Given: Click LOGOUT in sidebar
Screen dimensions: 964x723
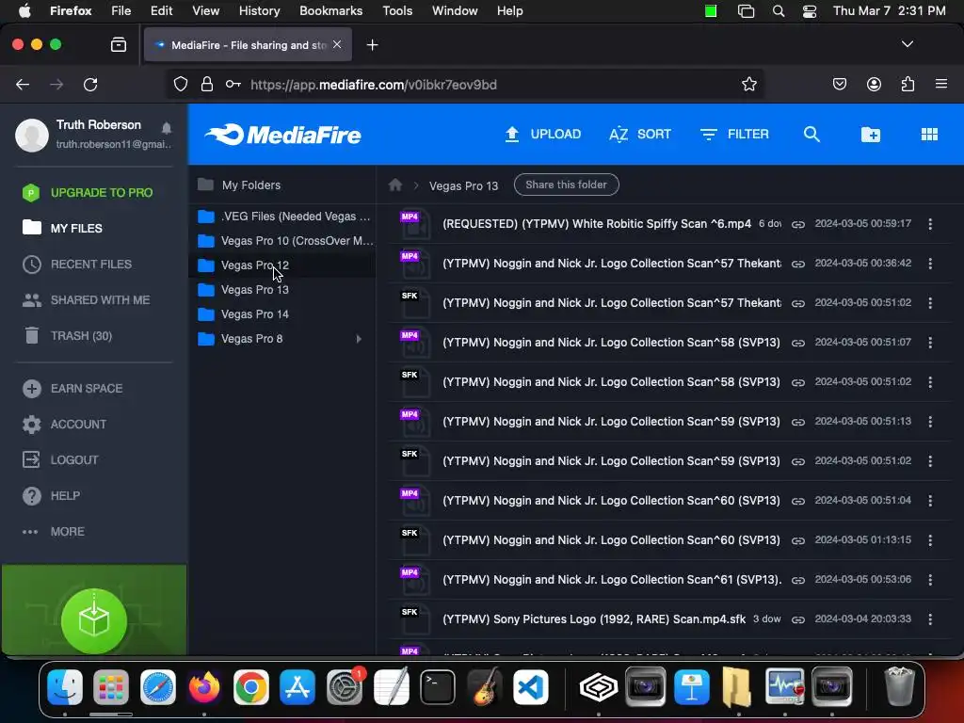Looking at the screenshot, I should click(x=74, y=459).
